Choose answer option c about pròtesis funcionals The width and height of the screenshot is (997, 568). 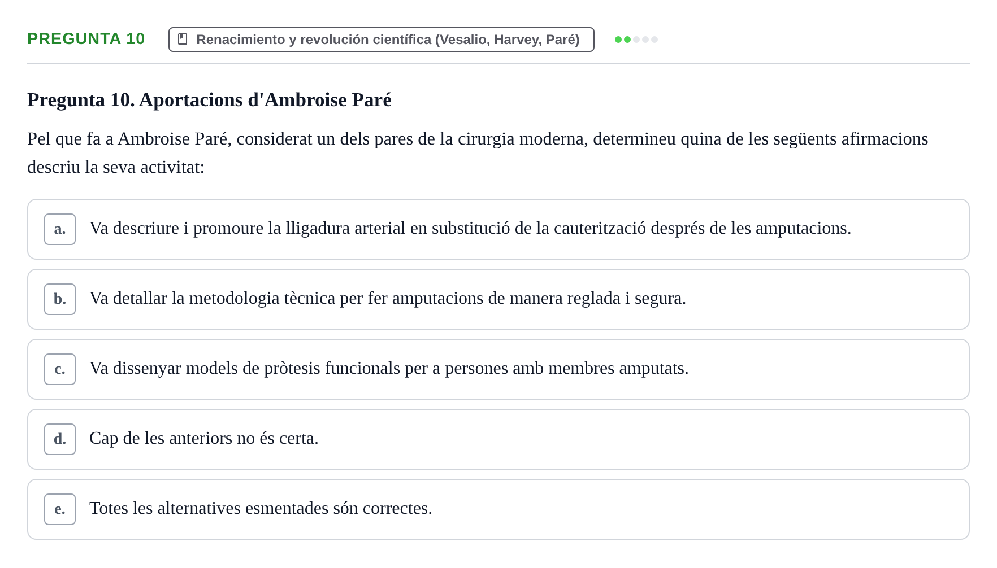498,369
